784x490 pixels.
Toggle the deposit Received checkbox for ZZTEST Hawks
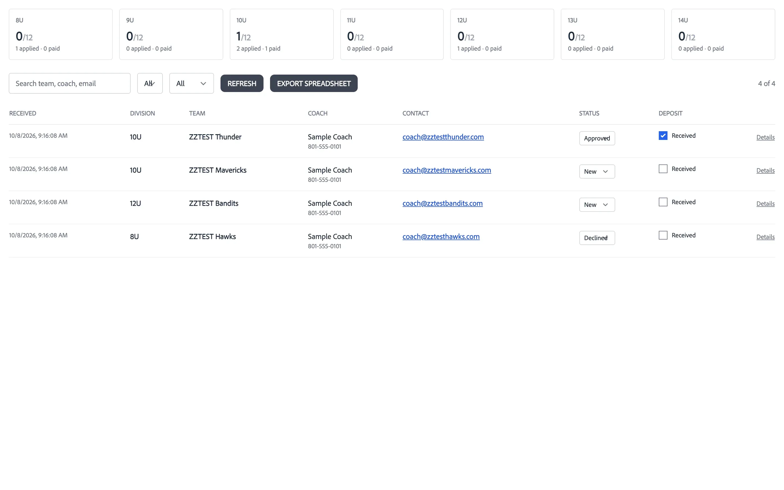click(x=663, y=235)
